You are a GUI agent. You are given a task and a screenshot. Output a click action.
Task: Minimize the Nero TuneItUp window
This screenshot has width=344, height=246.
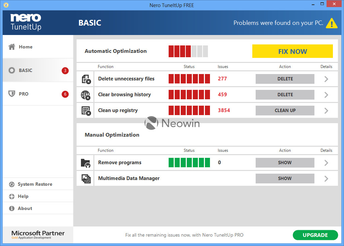(313, 4)
